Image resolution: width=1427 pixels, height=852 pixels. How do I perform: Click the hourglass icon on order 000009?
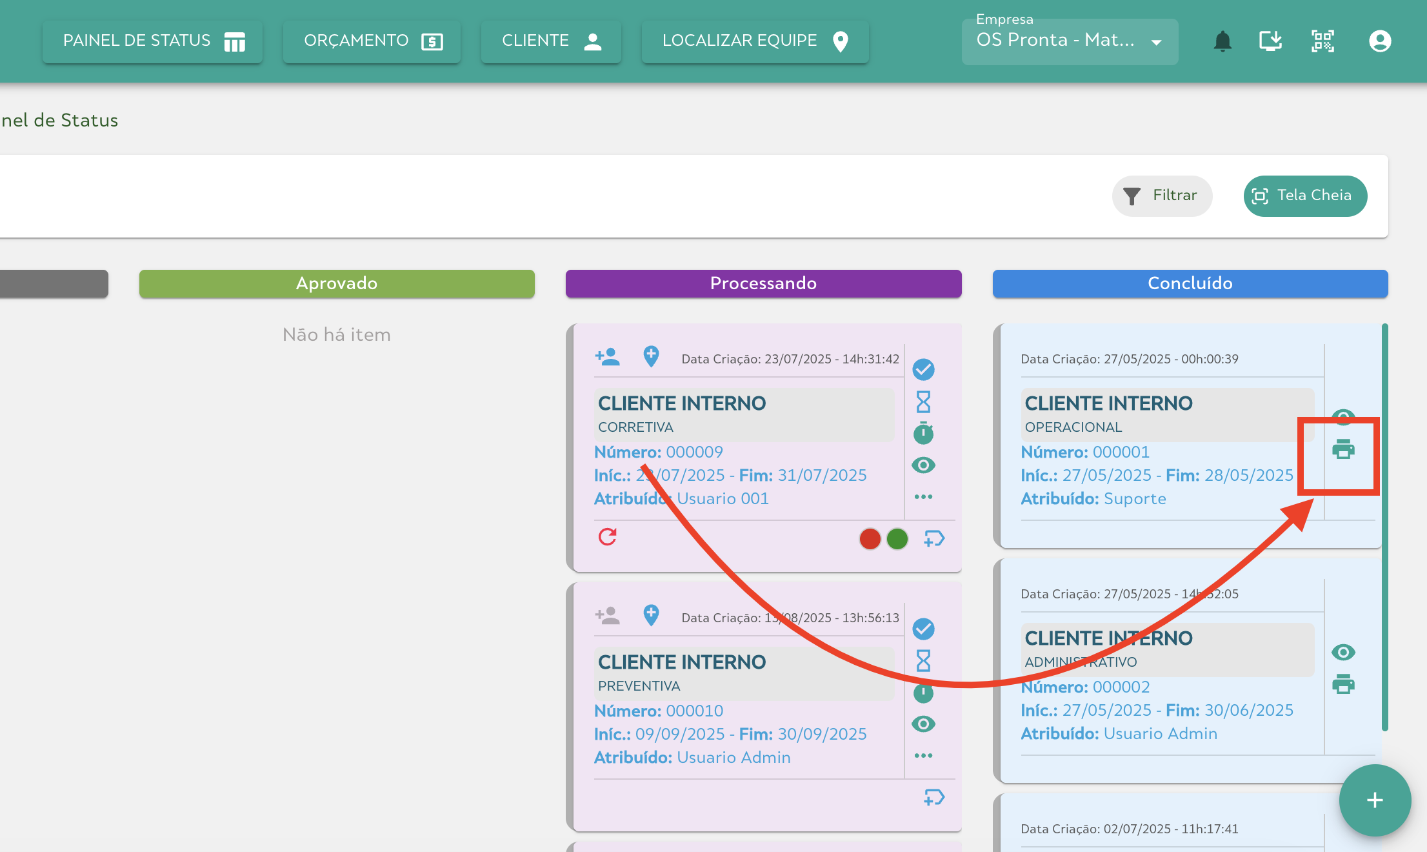(923, 401)
